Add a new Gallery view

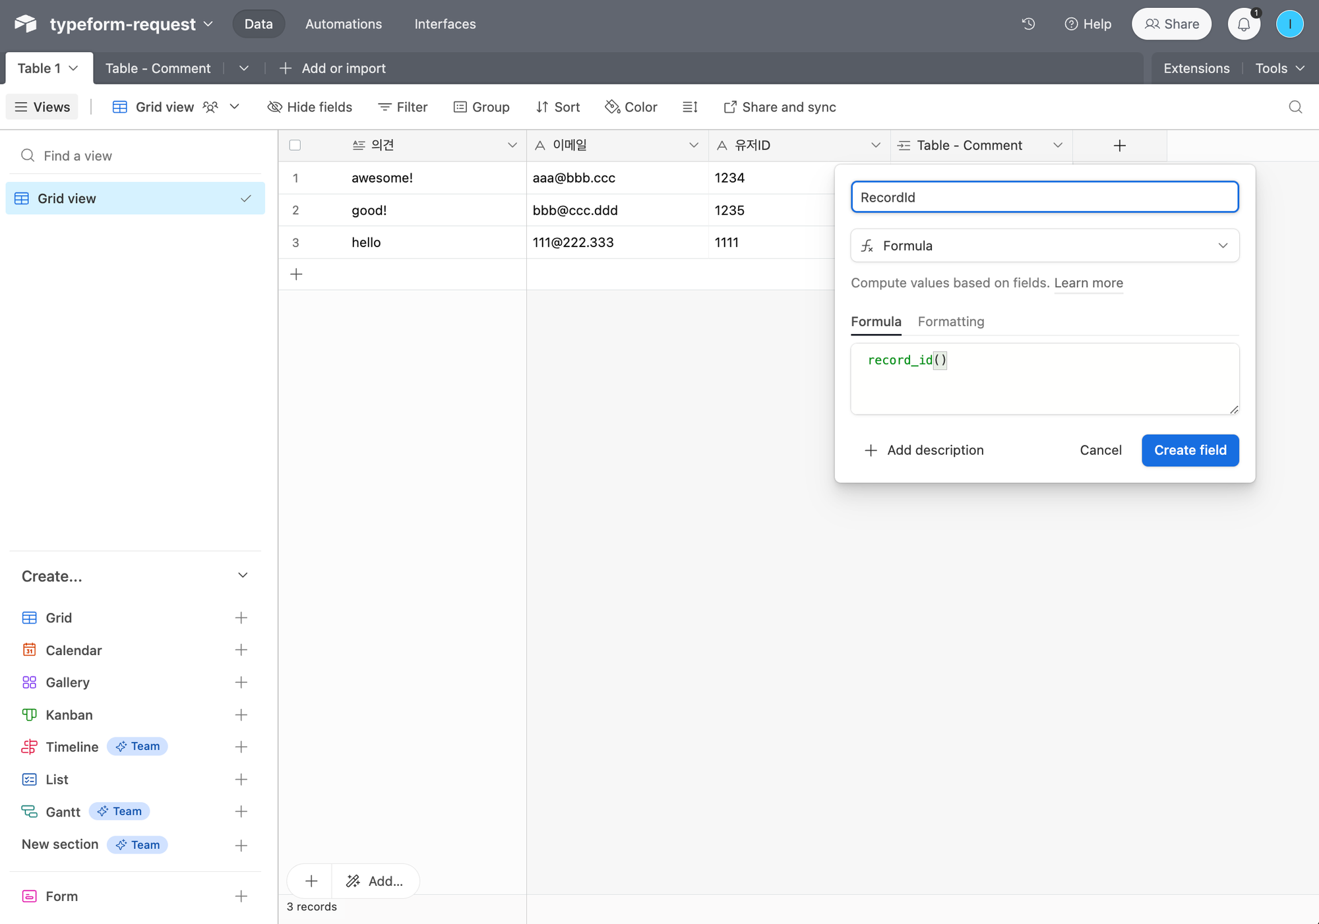(241, 682)
